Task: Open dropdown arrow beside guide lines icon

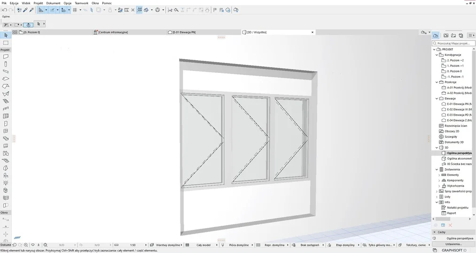Action: (46, 10)
